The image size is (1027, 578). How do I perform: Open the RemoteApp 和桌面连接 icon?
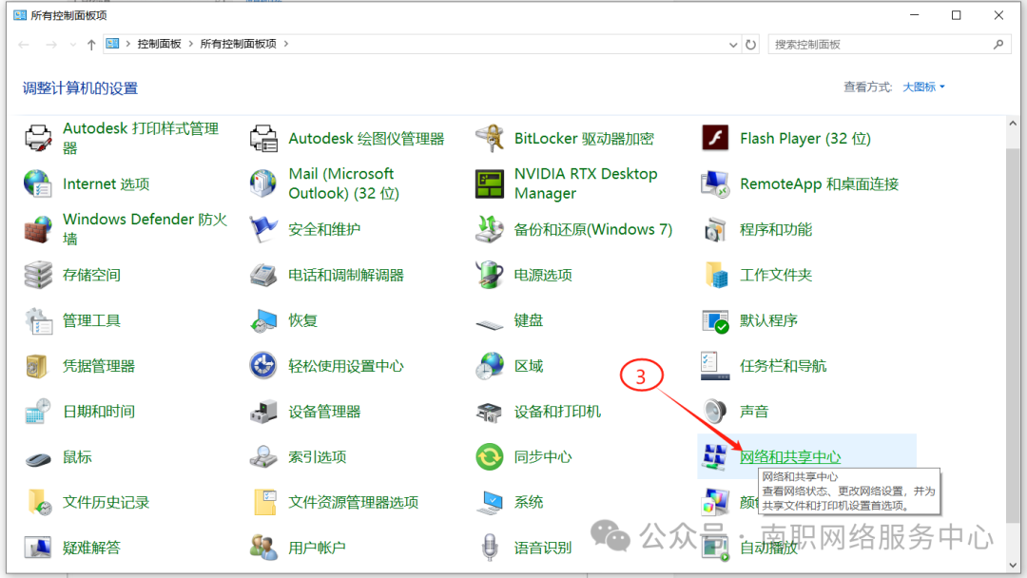coord(715,183)
